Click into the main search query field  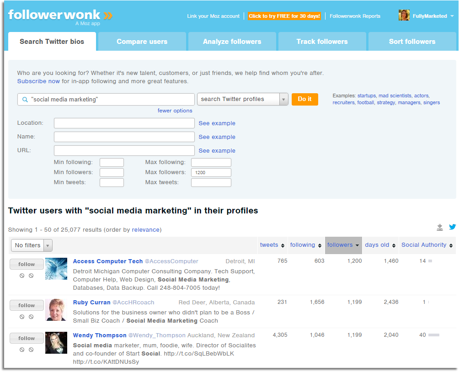(106, 100)
